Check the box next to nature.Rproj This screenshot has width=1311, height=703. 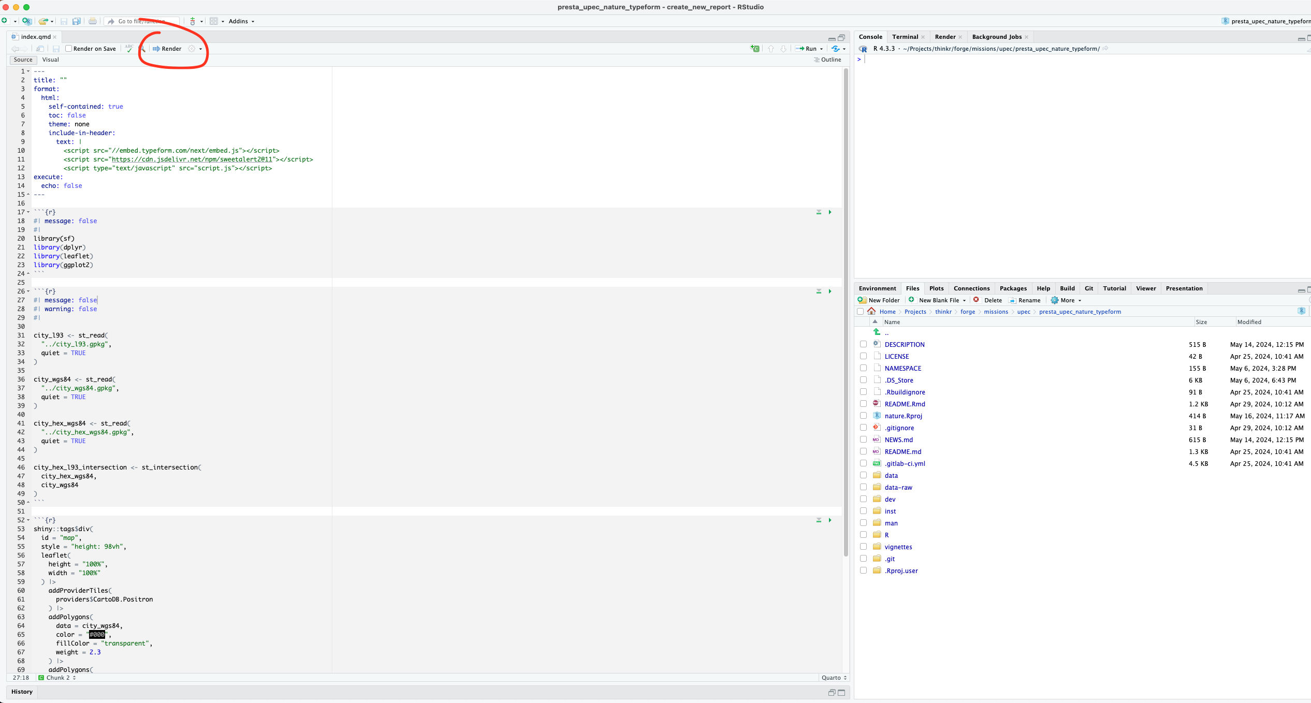tap(863, 416)
